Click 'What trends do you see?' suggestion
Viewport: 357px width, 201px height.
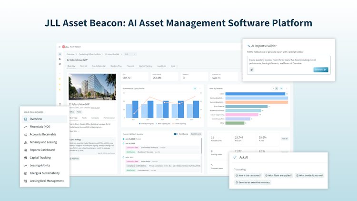pyautogui.click(x=309, y=175)
